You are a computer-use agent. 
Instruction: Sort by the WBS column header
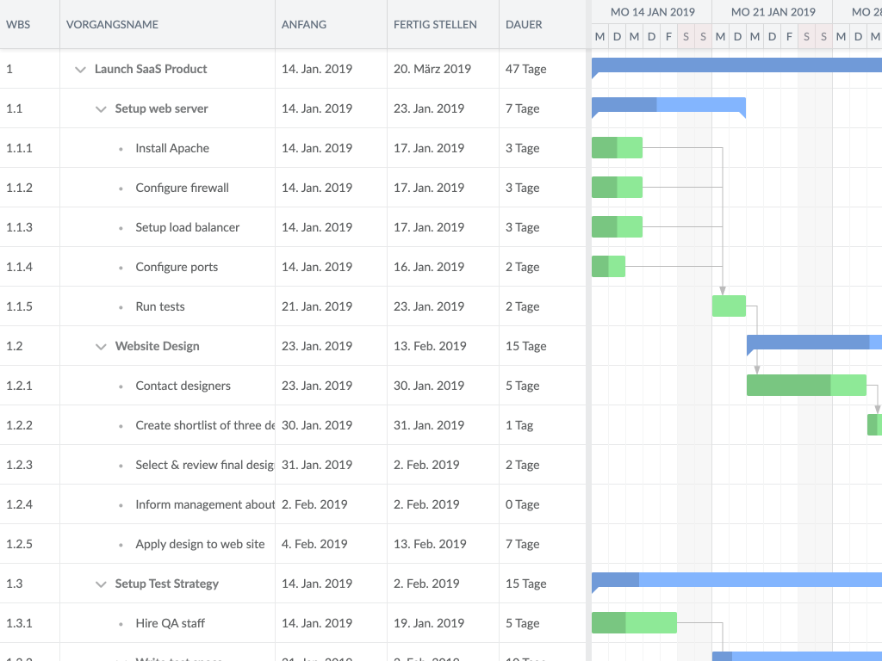click(x=18, y=24)
